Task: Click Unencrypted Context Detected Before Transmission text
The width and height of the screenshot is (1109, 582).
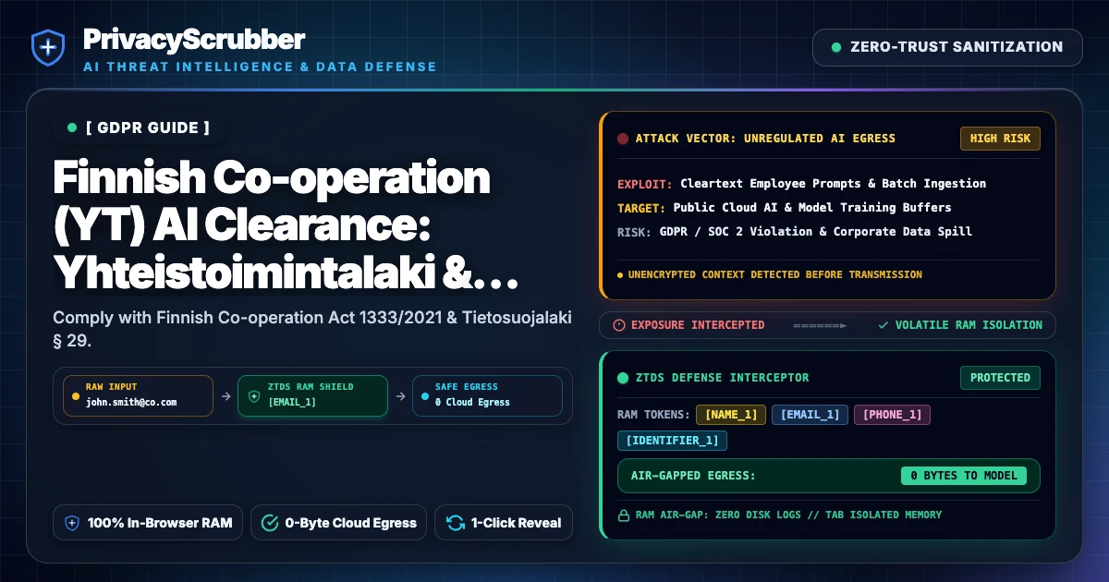Action: (x=774, y=274)
